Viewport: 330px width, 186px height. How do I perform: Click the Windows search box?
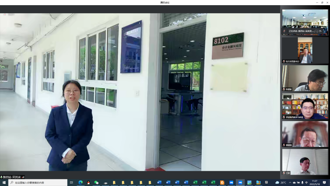click(38, 183)
